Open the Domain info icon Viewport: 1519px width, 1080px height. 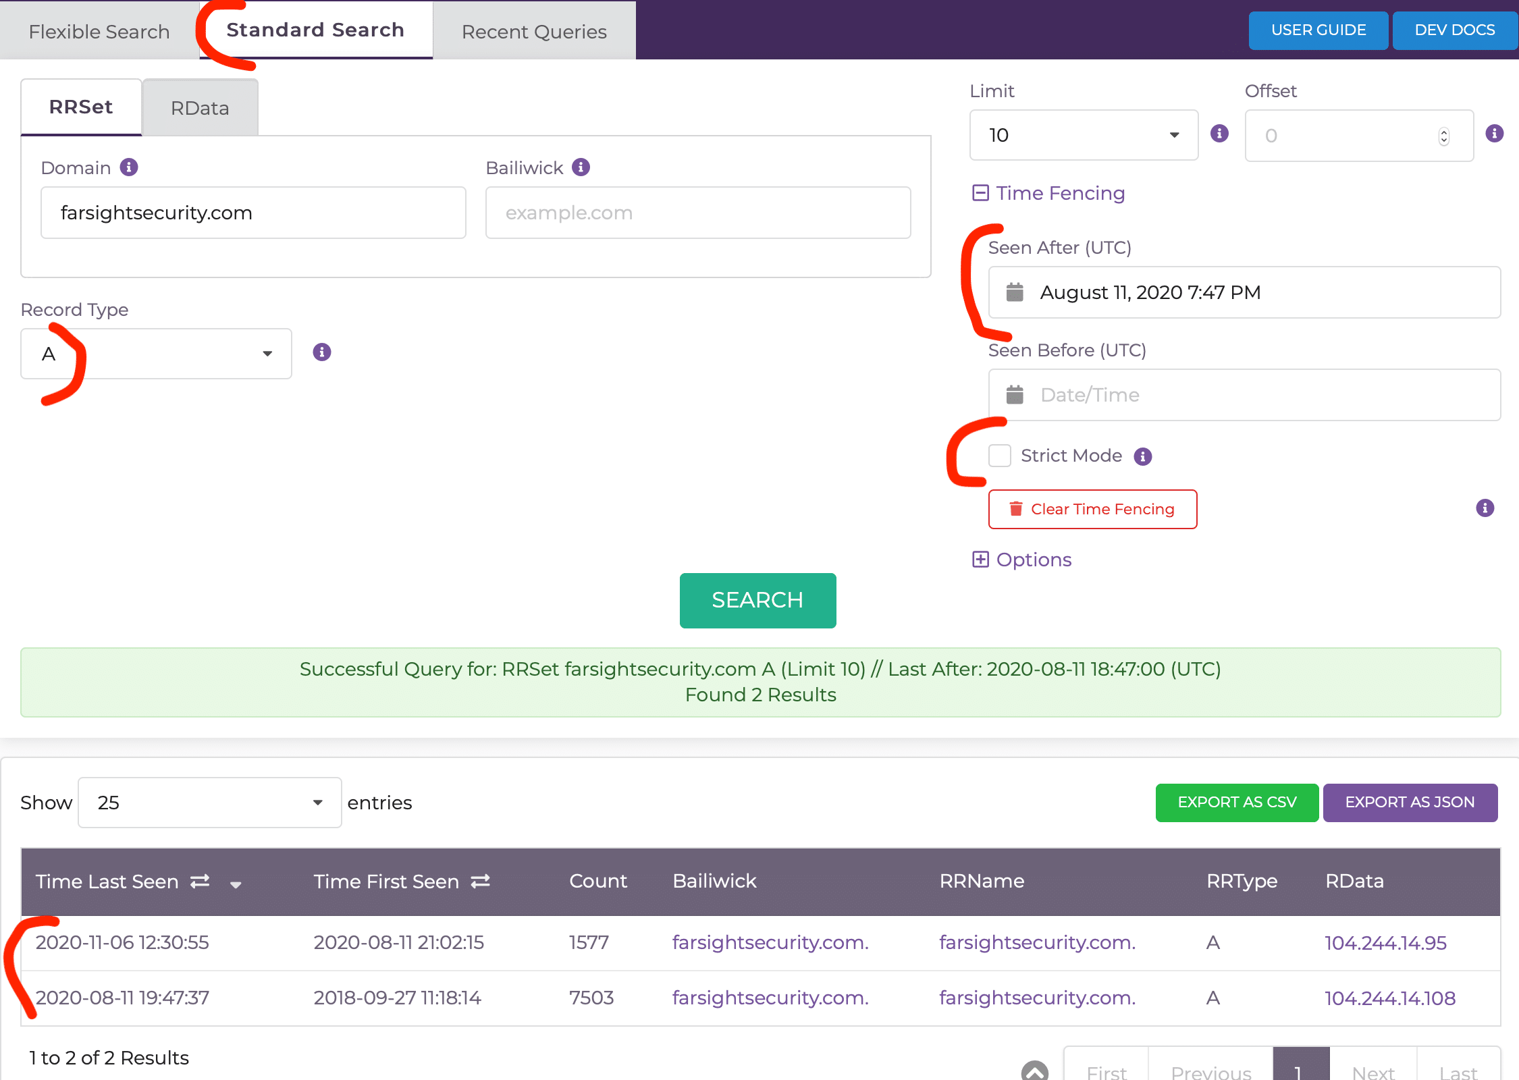[x=129, y=167]
